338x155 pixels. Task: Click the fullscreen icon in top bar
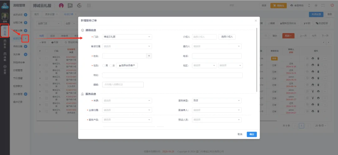(x=323, y=5)
